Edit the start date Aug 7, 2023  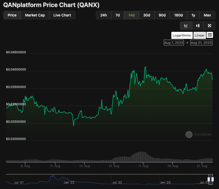174,43
